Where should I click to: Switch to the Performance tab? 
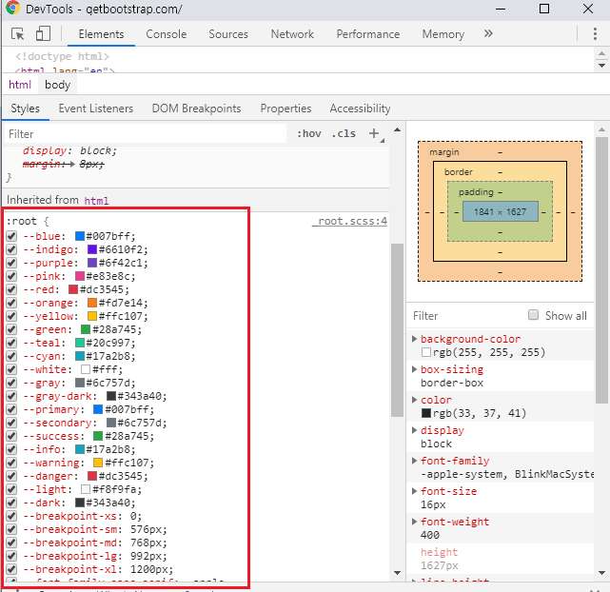368,34
